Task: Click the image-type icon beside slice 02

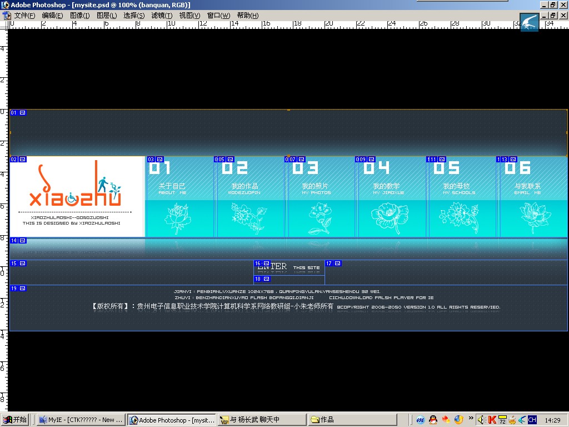Action: 22,159
